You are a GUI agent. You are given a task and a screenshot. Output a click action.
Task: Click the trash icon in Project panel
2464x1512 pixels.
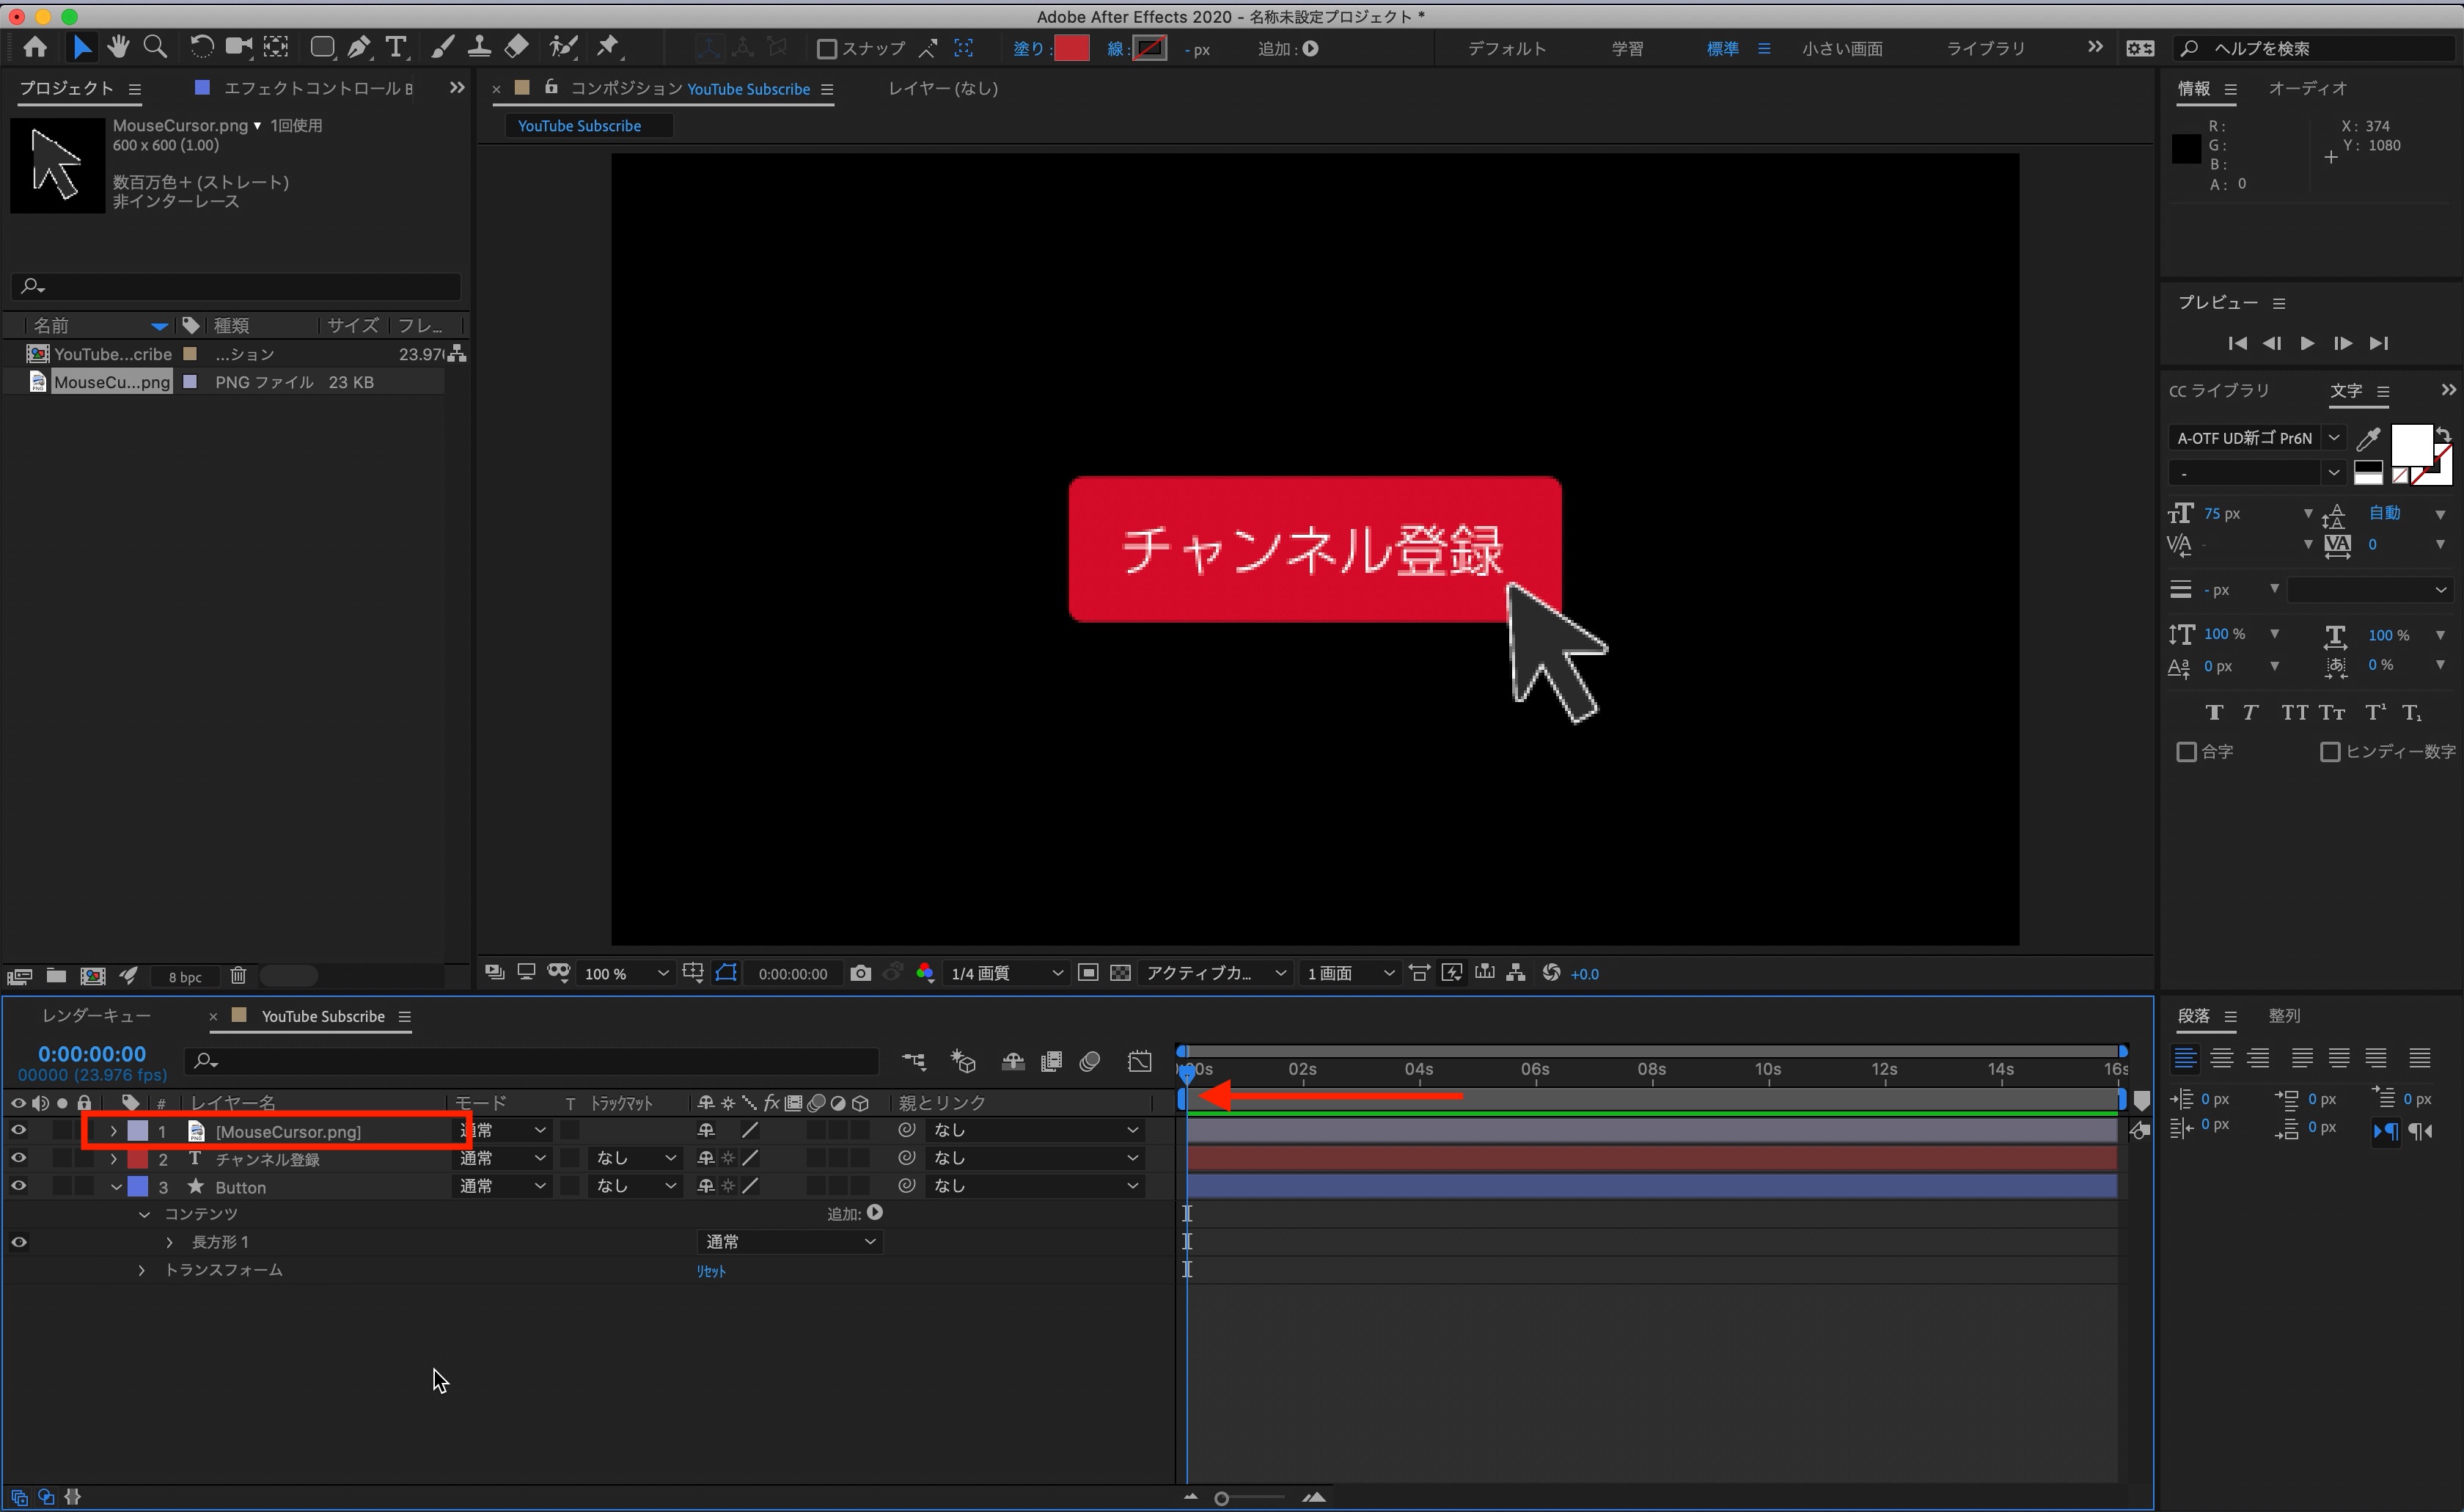click(238, 976)
